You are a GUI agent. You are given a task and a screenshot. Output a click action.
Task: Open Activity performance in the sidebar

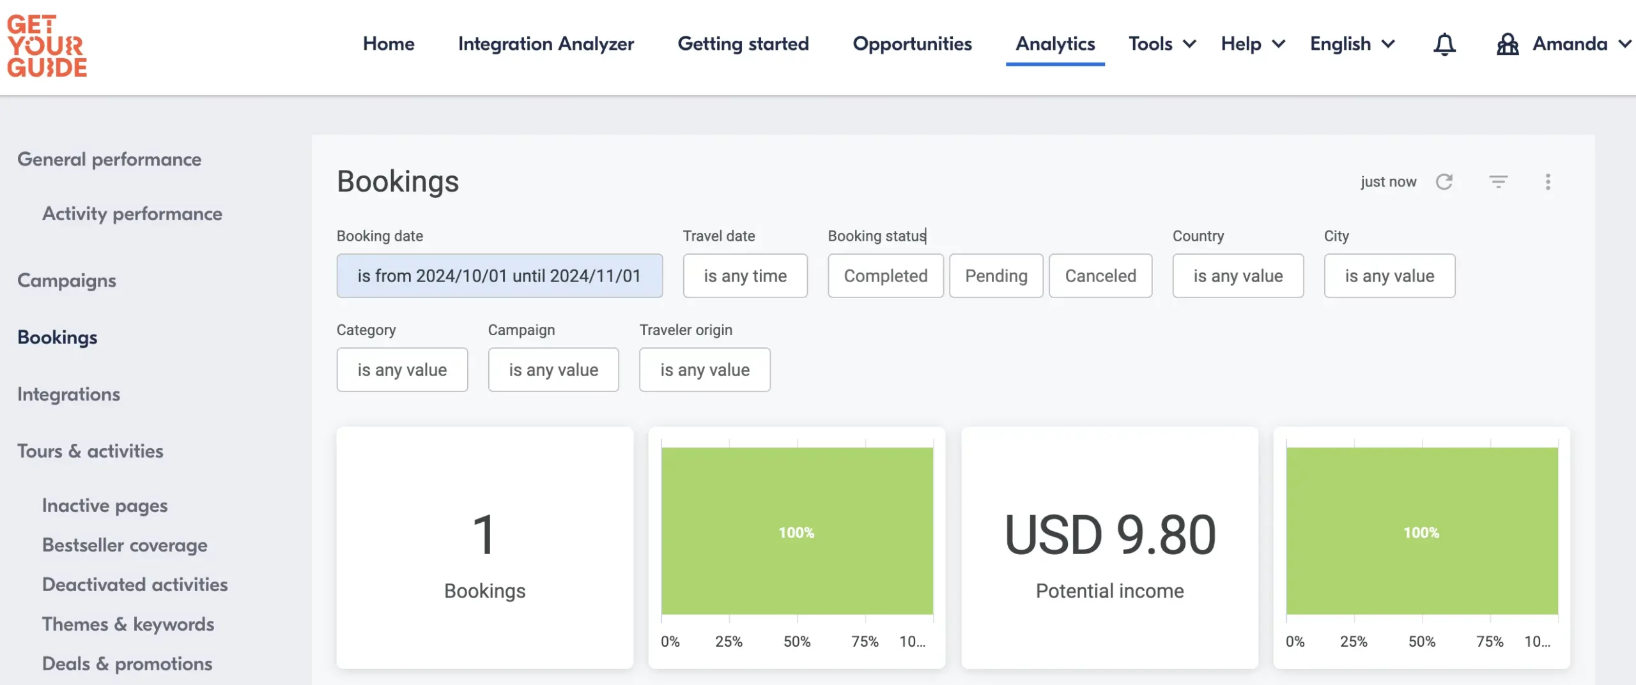[x=132, y=214]
